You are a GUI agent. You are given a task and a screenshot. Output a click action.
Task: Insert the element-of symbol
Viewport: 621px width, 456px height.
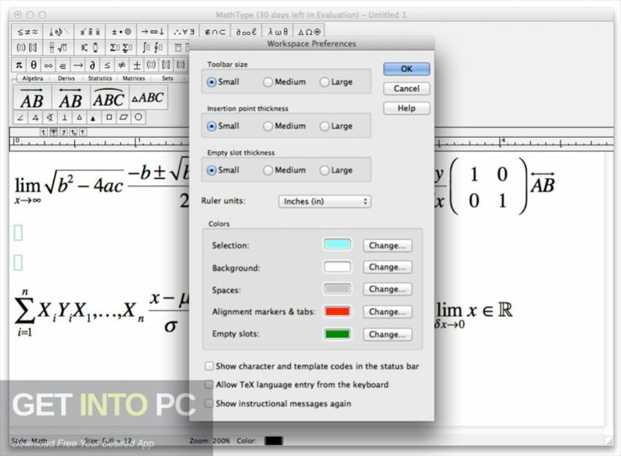tap(63, 65)
